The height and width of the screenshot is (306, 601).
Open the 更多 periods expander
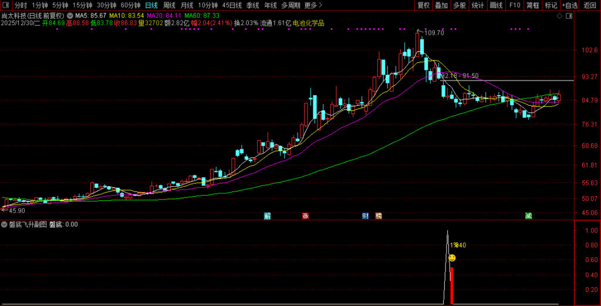coord(313,5)
